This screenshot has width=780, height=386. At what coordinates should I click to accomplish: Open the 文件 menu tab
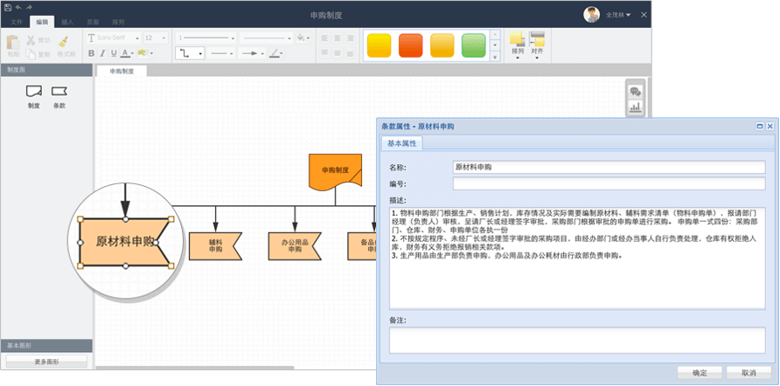pyautogui.click(x=17, y=20)
